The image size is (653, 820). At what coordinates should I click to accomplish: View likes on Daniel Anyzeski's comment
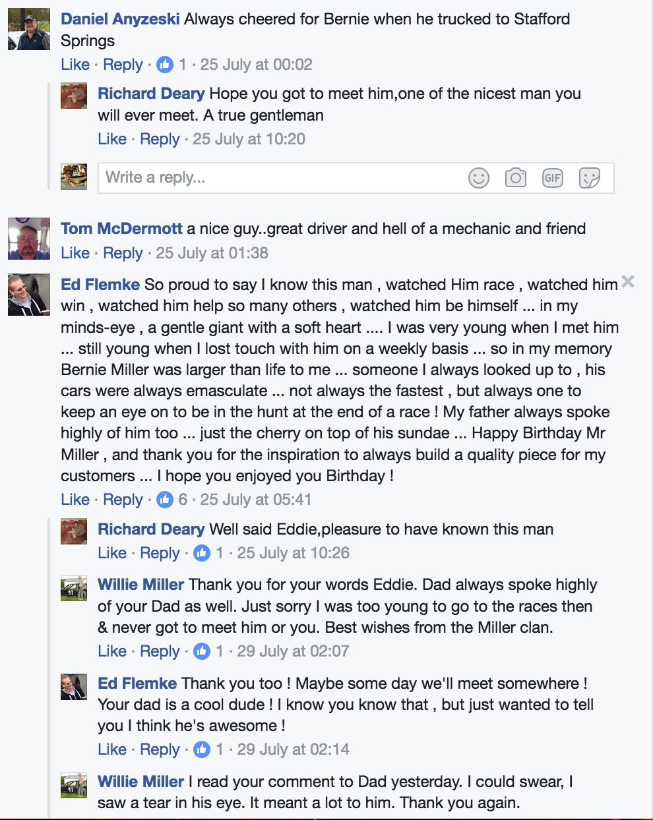click(171, 65)
